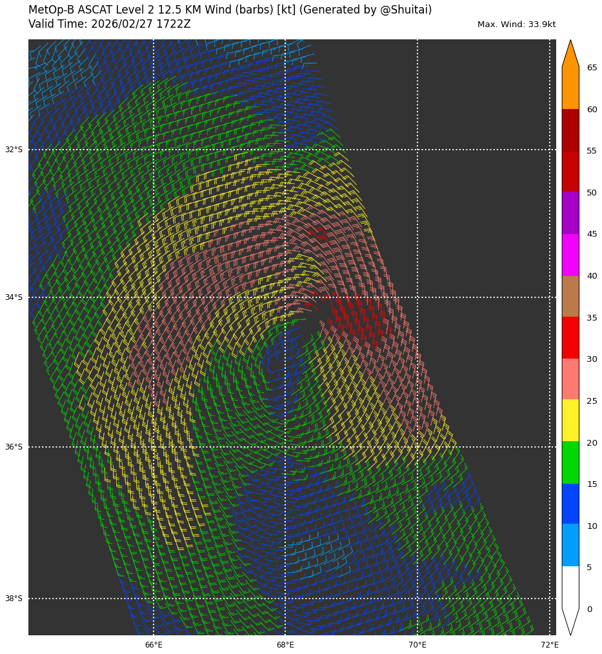Click the orange arrow atop the colorbar

570,55
